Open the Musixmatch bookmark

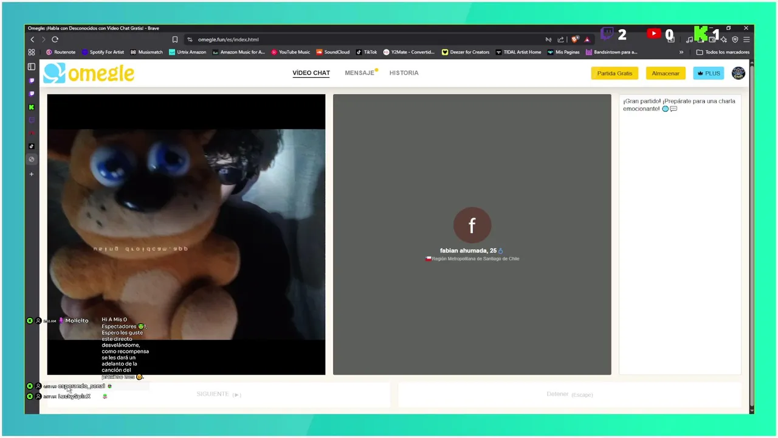146,52
